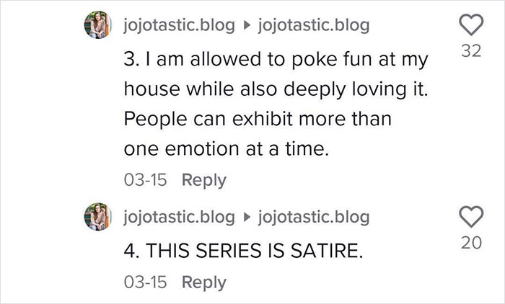This screenshot has width=505, height=304.
Task: Open the replied-to username on the SATIRE comment
Action: tap(312, 216)
